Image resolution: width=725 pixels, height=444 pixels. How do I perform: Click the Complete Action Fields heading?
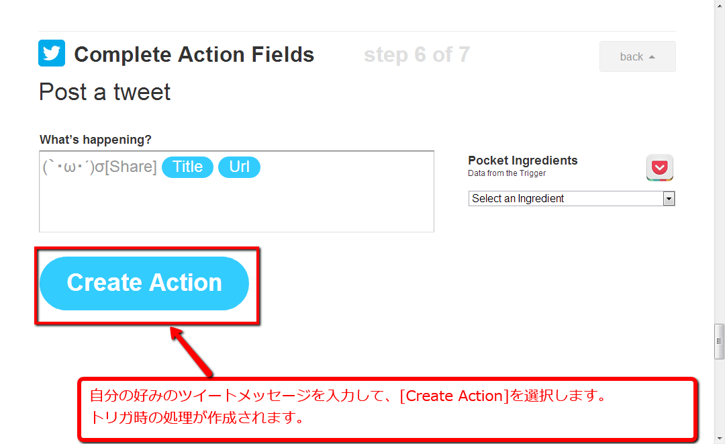click(x=194, y=54)
